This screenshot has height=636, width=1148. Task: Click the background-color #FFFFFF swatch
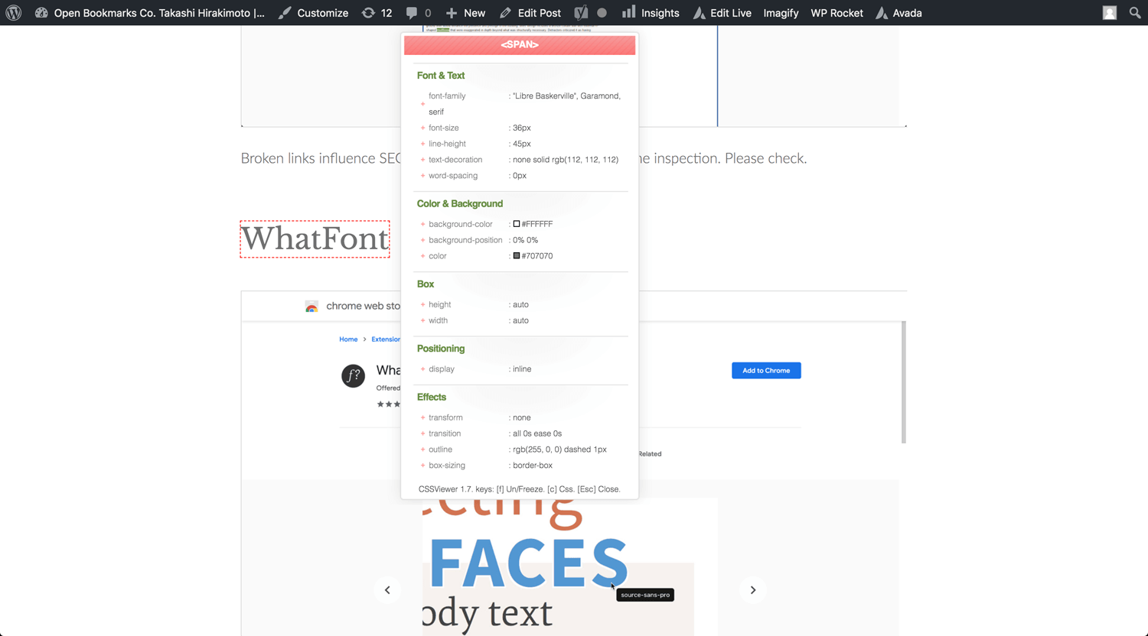(517, 224)
